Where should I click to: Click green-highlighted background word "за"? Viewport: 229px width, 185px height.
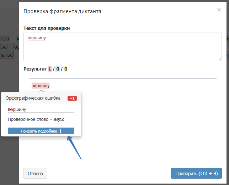pyautogui.click(x=4, y=46)
